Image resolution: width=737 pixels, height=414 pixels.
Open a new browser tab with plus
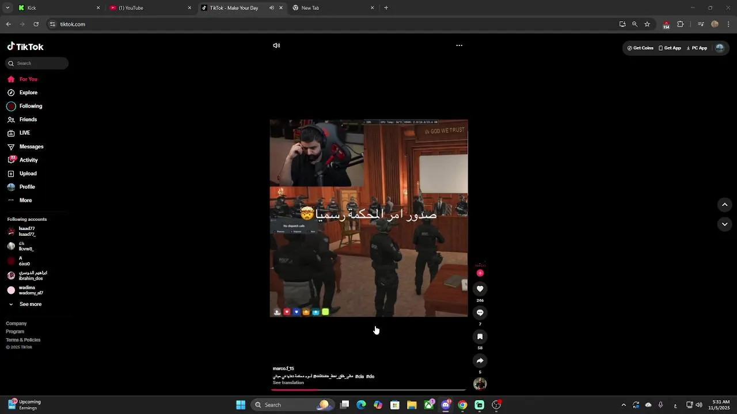pos(386,8)
